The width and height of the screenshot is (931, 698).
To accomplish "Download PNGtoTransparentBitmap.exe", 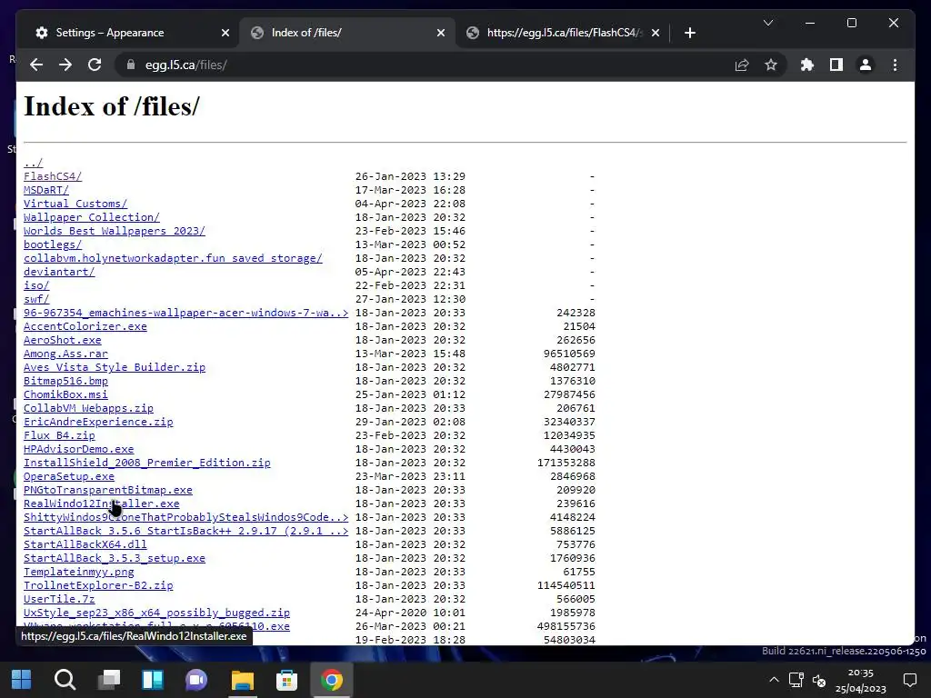I will pyautogui.click(x=108, y=490).
